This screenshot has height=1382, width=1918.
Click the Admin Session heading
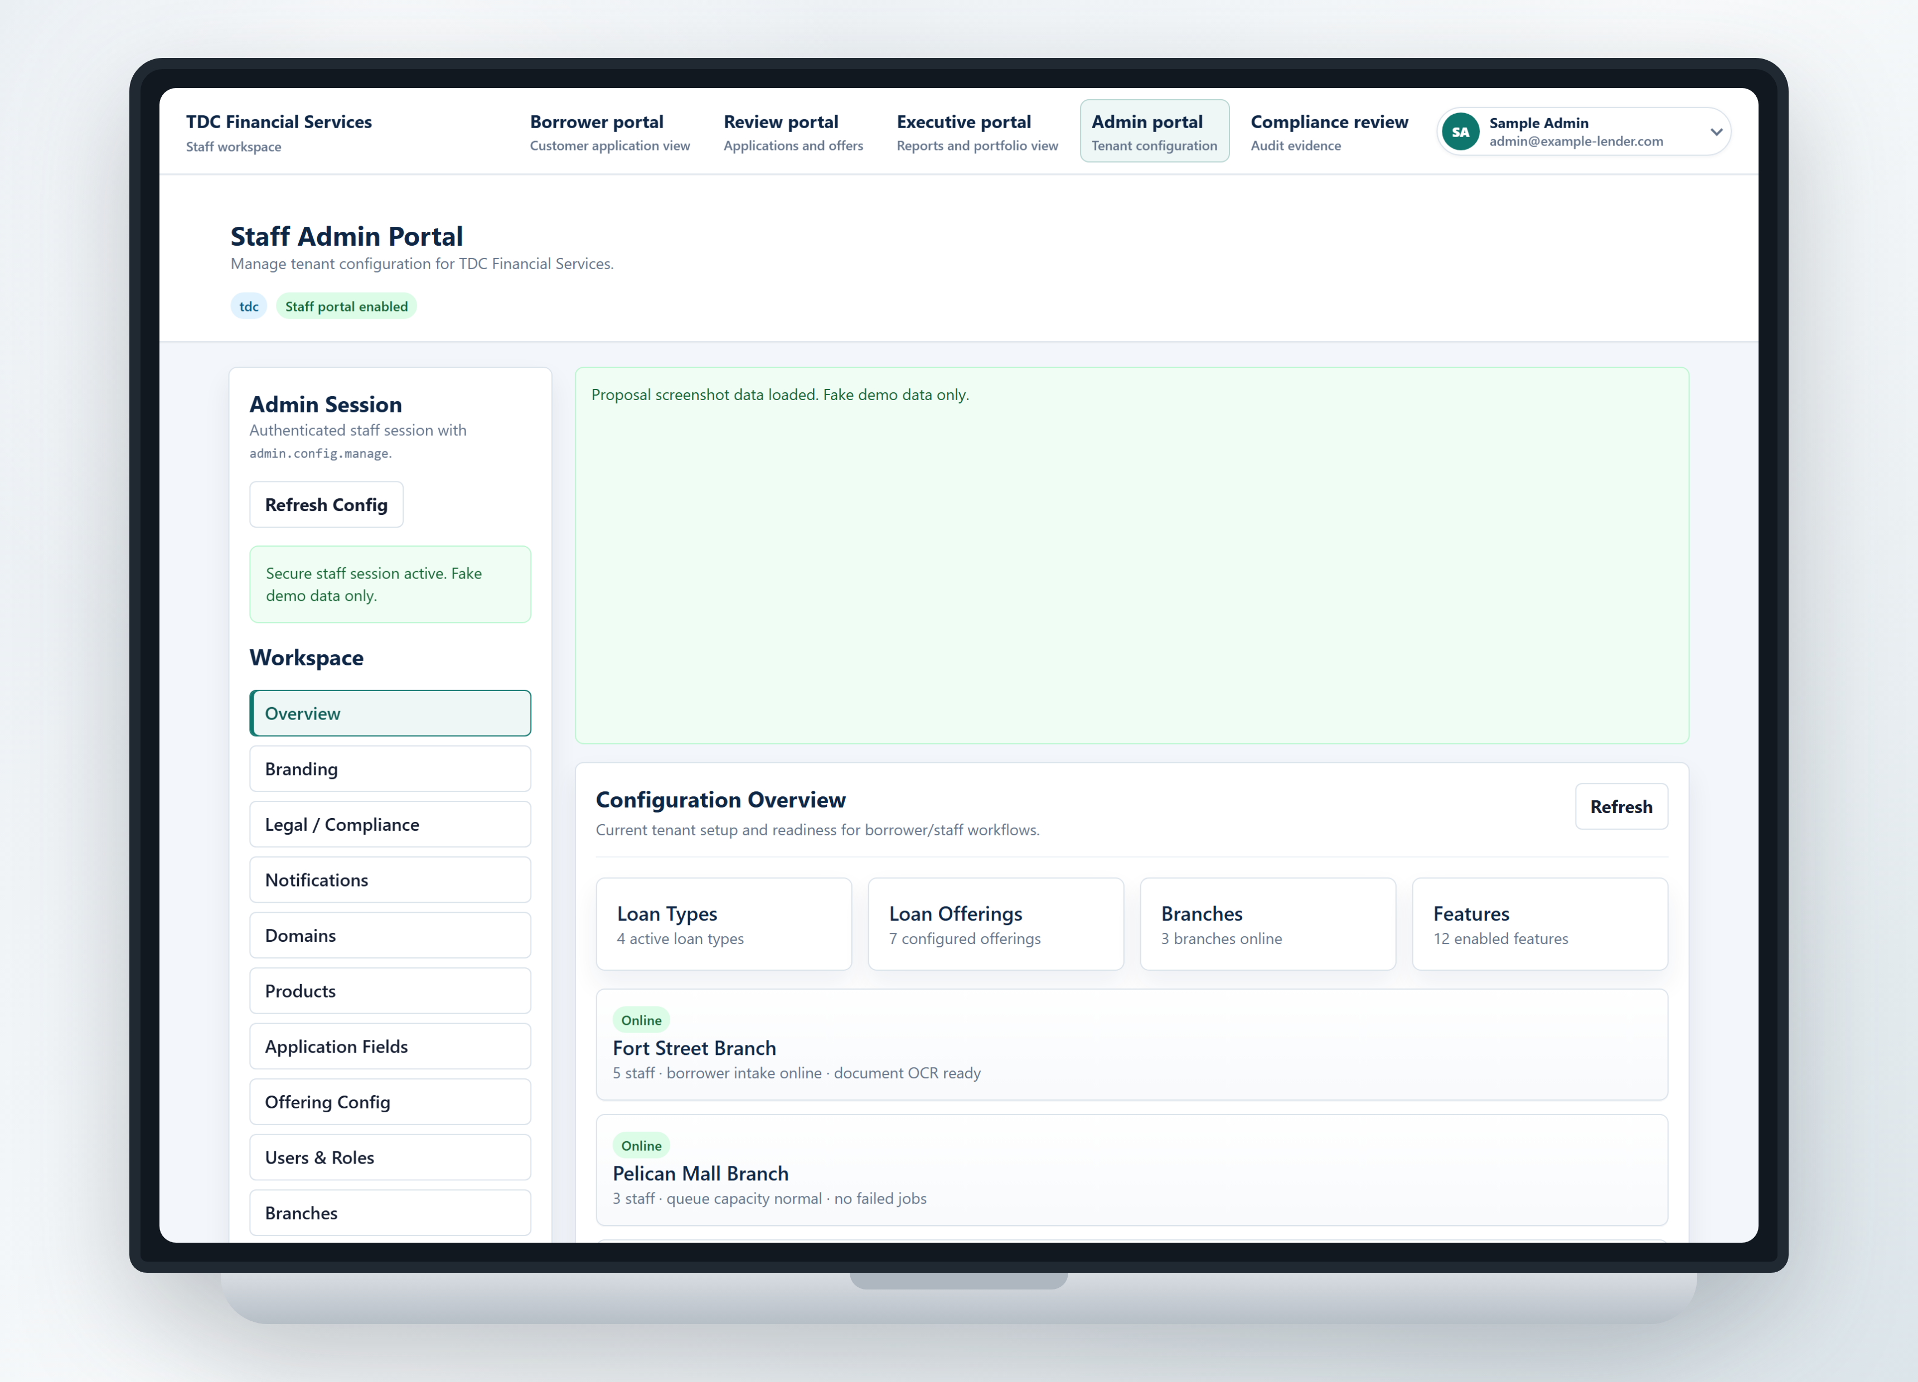(326, 404)
